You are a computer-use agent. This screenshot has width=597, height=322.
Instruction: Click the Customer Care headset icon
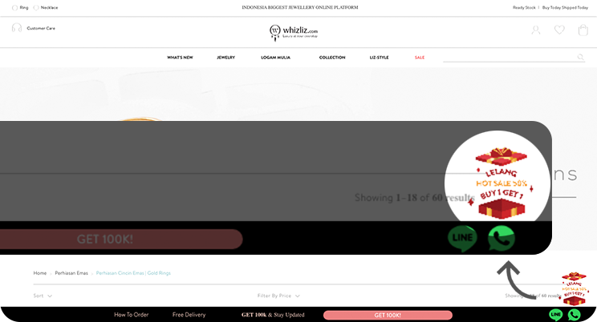click(17, 28)
